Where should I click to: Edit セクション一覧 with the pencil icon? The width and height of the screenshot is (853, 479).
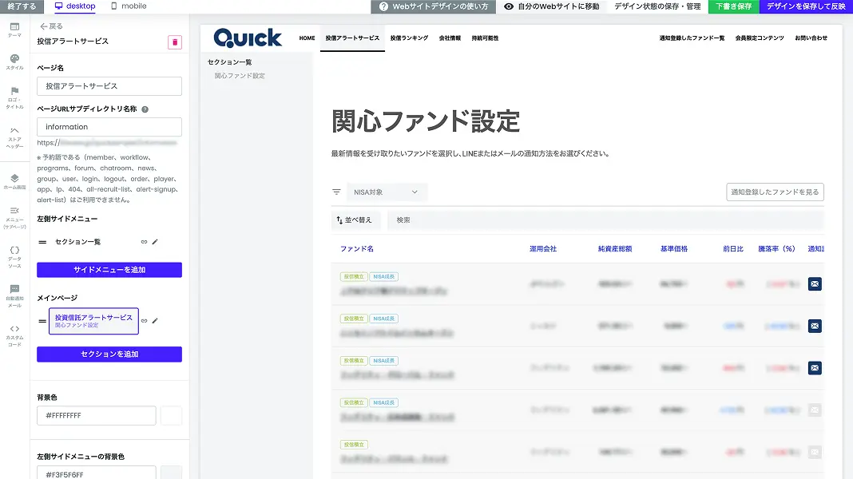(x=155, y=242)
